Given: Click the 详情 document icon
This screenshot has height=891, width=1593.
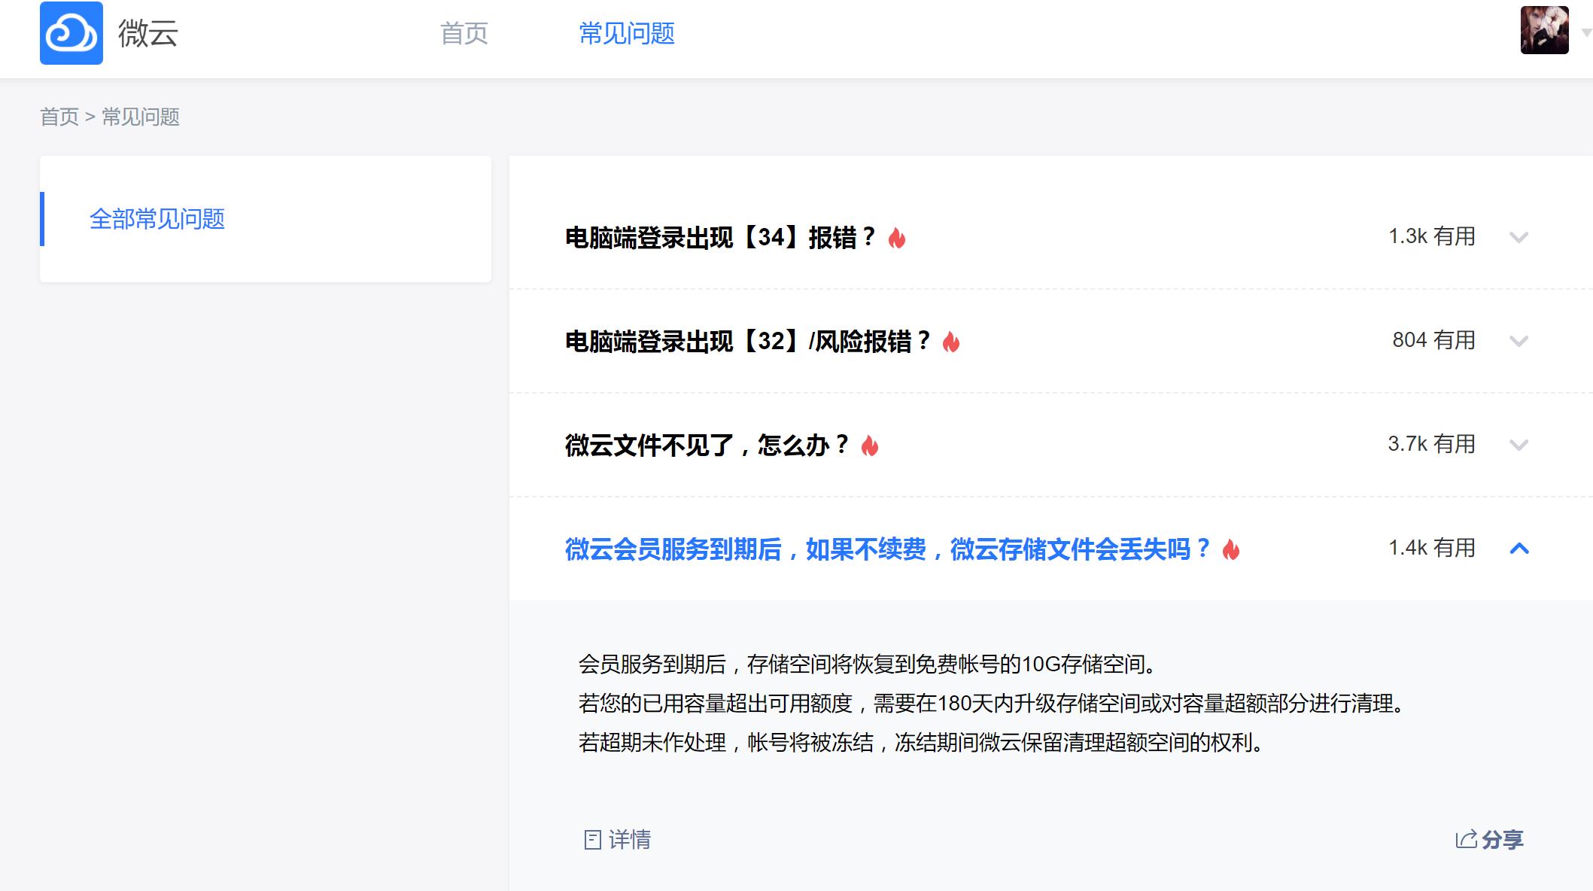Looking at the screenshot, I should click(x=593, y=839).
